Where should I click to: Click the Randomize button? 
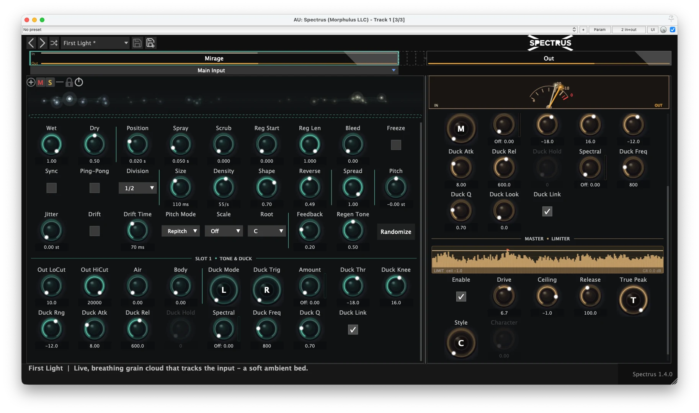click(396, 232)
